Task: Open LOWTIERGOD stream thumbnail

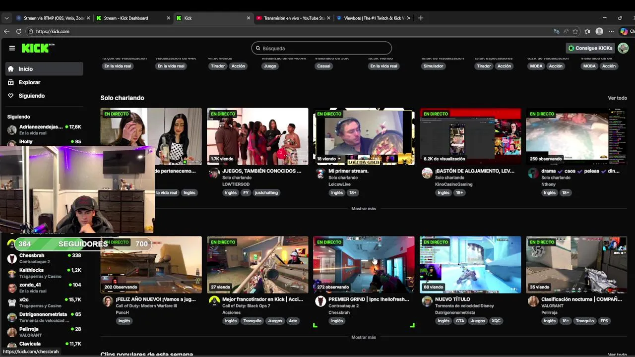Action: tap(257, 136)
